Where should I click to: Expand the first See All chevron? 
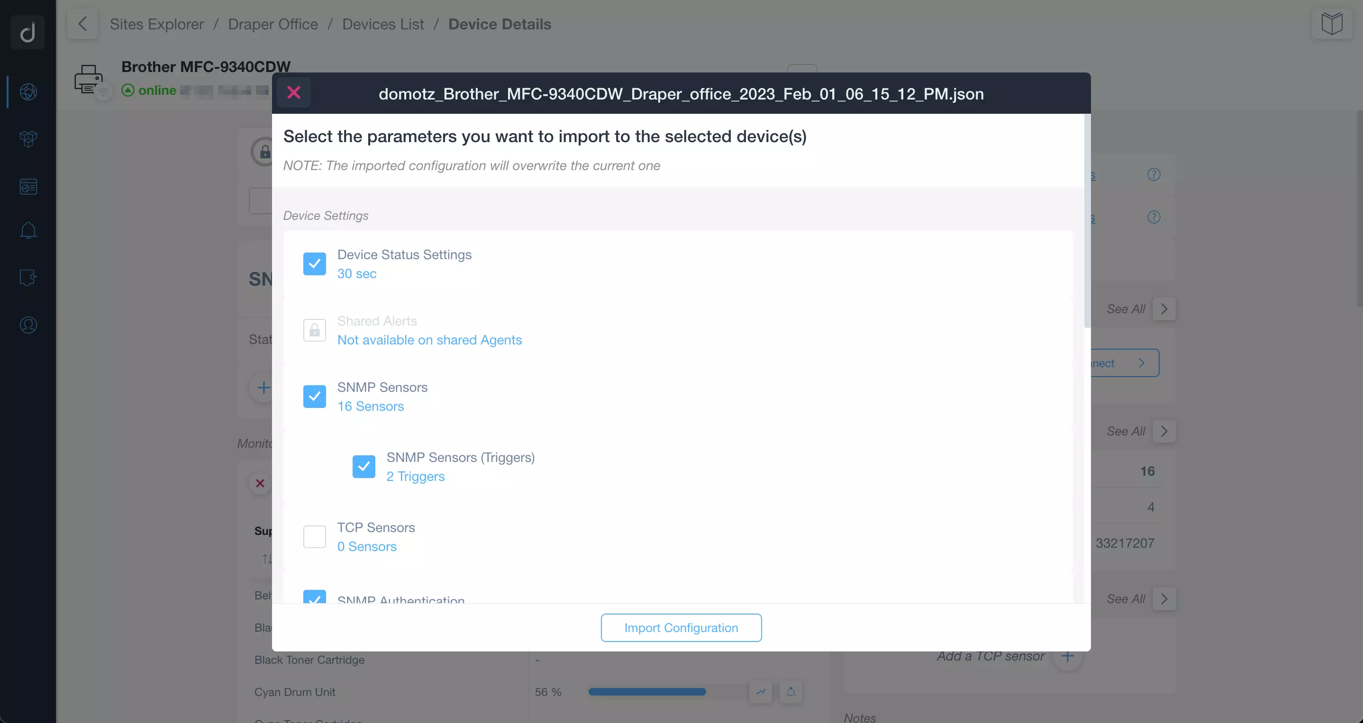tap(1164, 309)
